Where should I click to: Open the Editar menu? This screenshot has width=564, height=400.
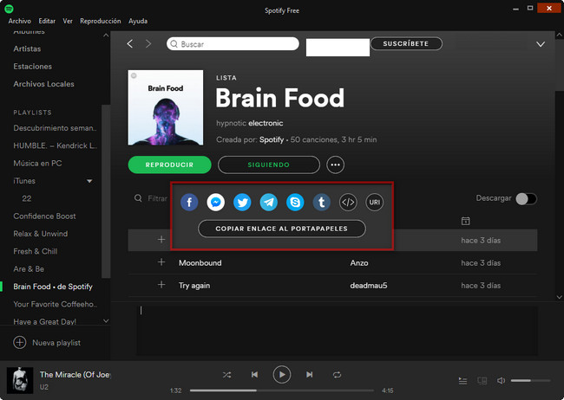coord(47,21)
